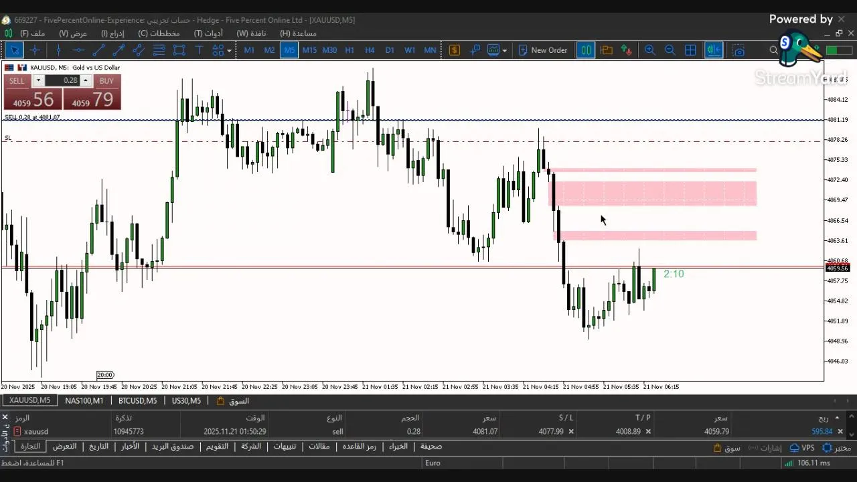Zoom in on the chart

coord(649,50)
